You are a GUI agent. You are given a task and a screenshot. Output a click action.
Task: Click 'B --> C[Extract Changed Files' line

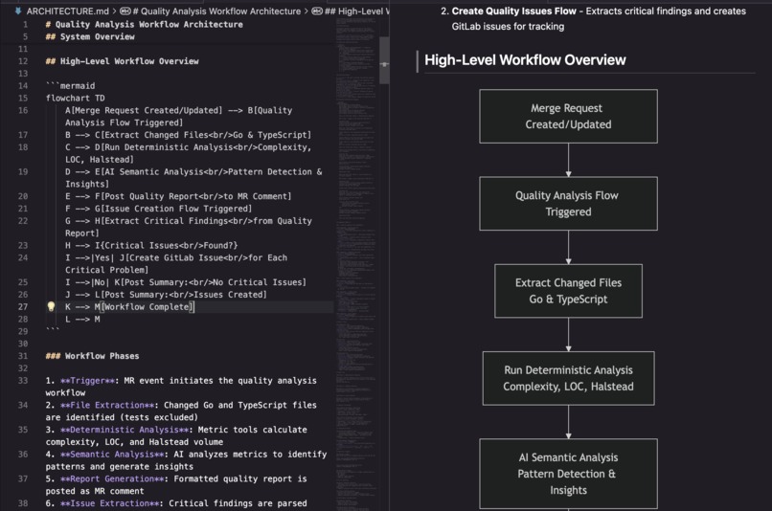click(188, 135)
